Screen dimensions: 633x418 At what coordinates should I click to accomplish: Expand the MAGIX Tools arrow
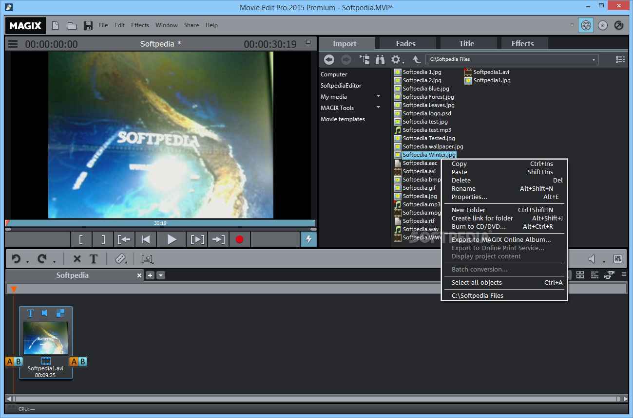(378, 108)
